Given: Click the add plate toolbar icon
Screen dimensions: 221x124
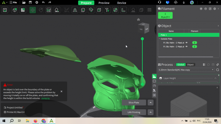Looking at the screenshot, I should pos(22,10).
